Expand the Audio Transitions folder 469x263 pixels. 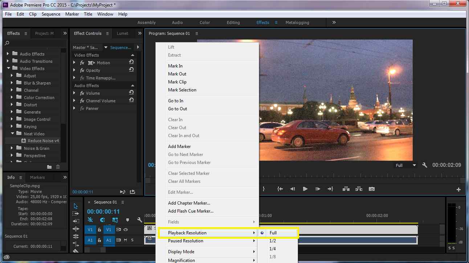(8, 61)
